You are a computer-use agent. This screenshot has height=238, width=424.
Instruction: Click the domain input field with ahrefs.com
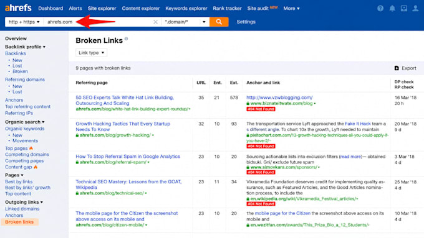[x=99, y=22]
